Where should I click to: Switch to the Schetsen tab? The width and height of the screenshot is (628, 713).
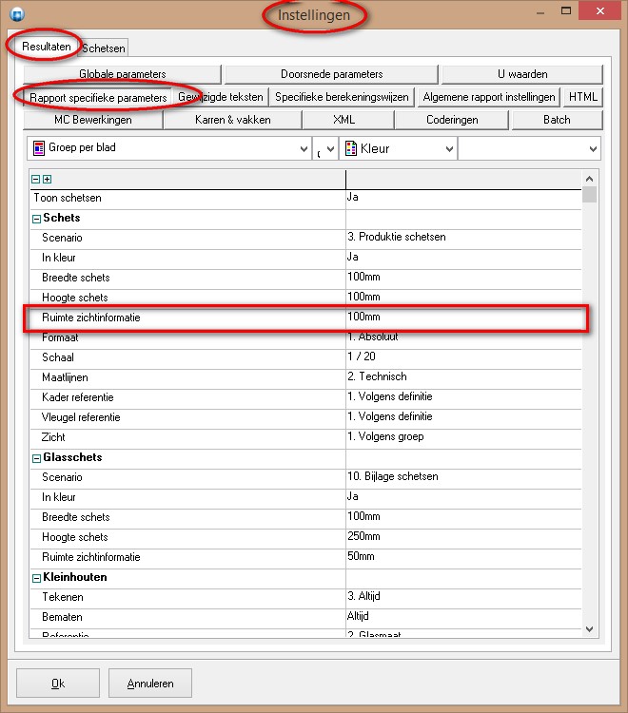104,48
